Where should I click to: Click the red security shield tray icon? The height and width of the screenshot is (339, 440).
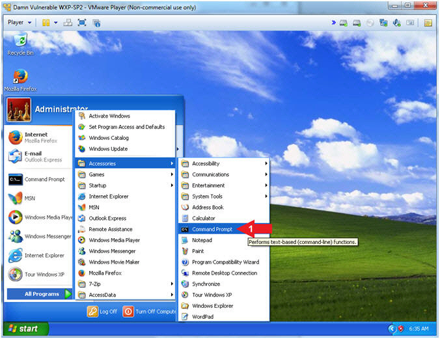[x=401, y=329]
